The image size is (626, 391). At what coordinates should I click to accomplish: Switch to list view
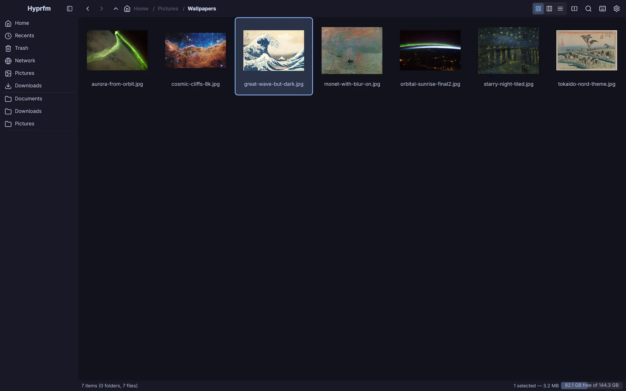[x=560, y=9]
